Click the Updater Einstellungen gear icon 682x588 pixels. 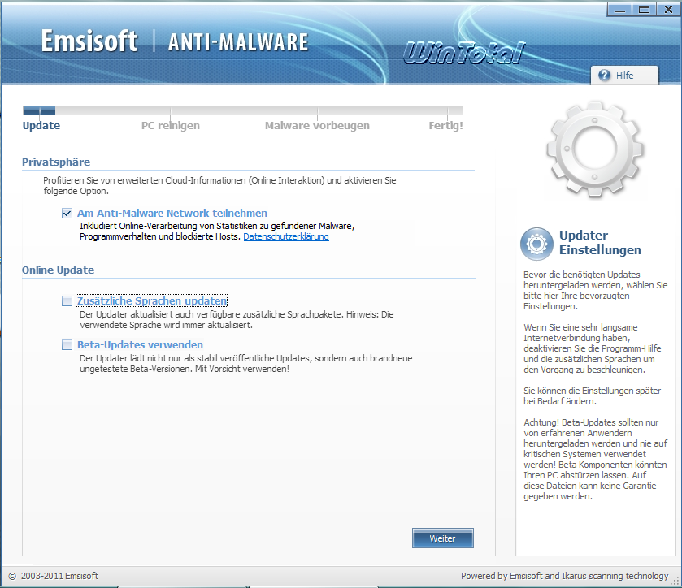(536, 244)
